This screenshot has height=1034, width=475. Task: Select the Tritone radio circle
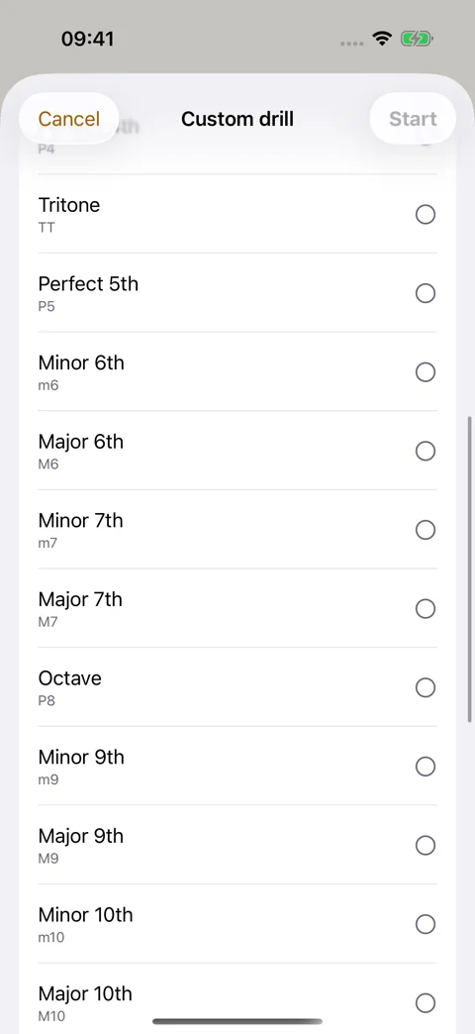[426, 214]
